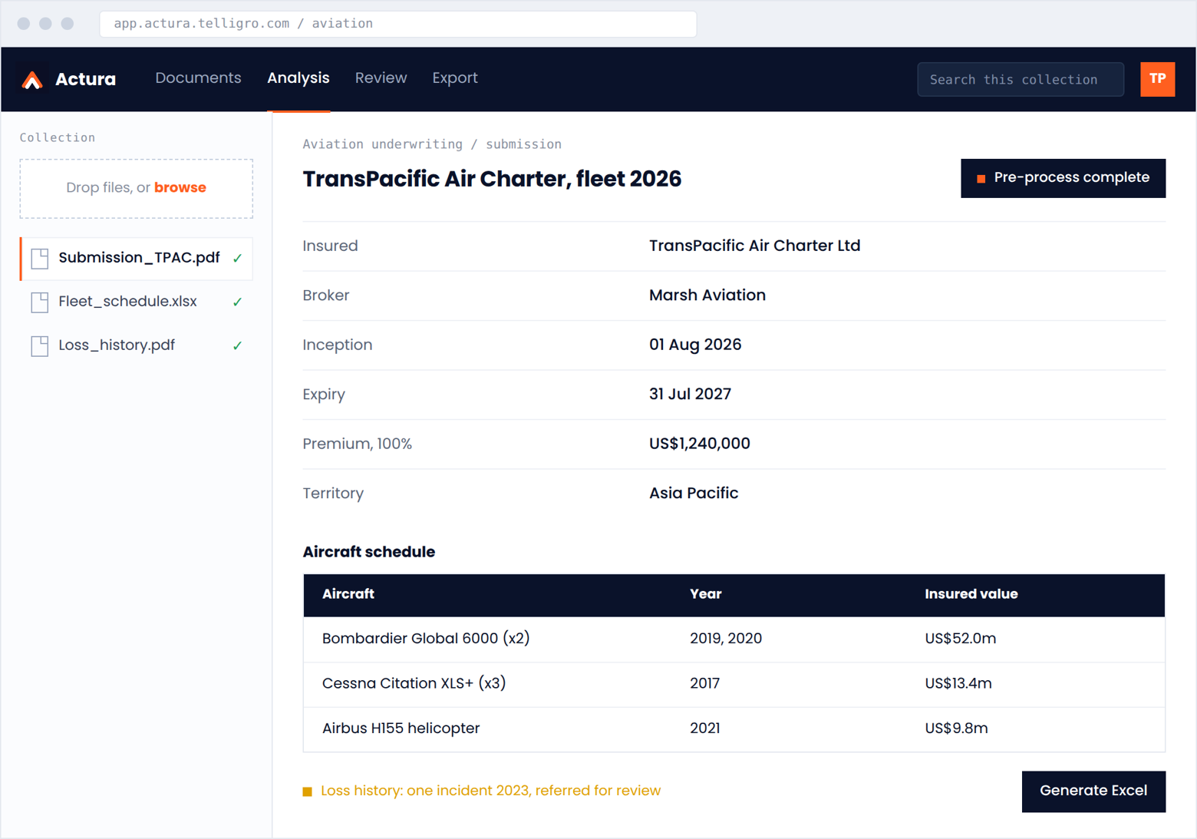1197x839 pixels.
Task: Open the TP user avatar
Action: 1157,79
